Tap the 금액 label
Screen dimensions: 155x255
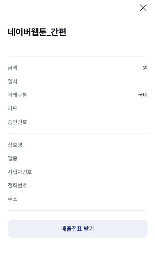tap(12, 68)
